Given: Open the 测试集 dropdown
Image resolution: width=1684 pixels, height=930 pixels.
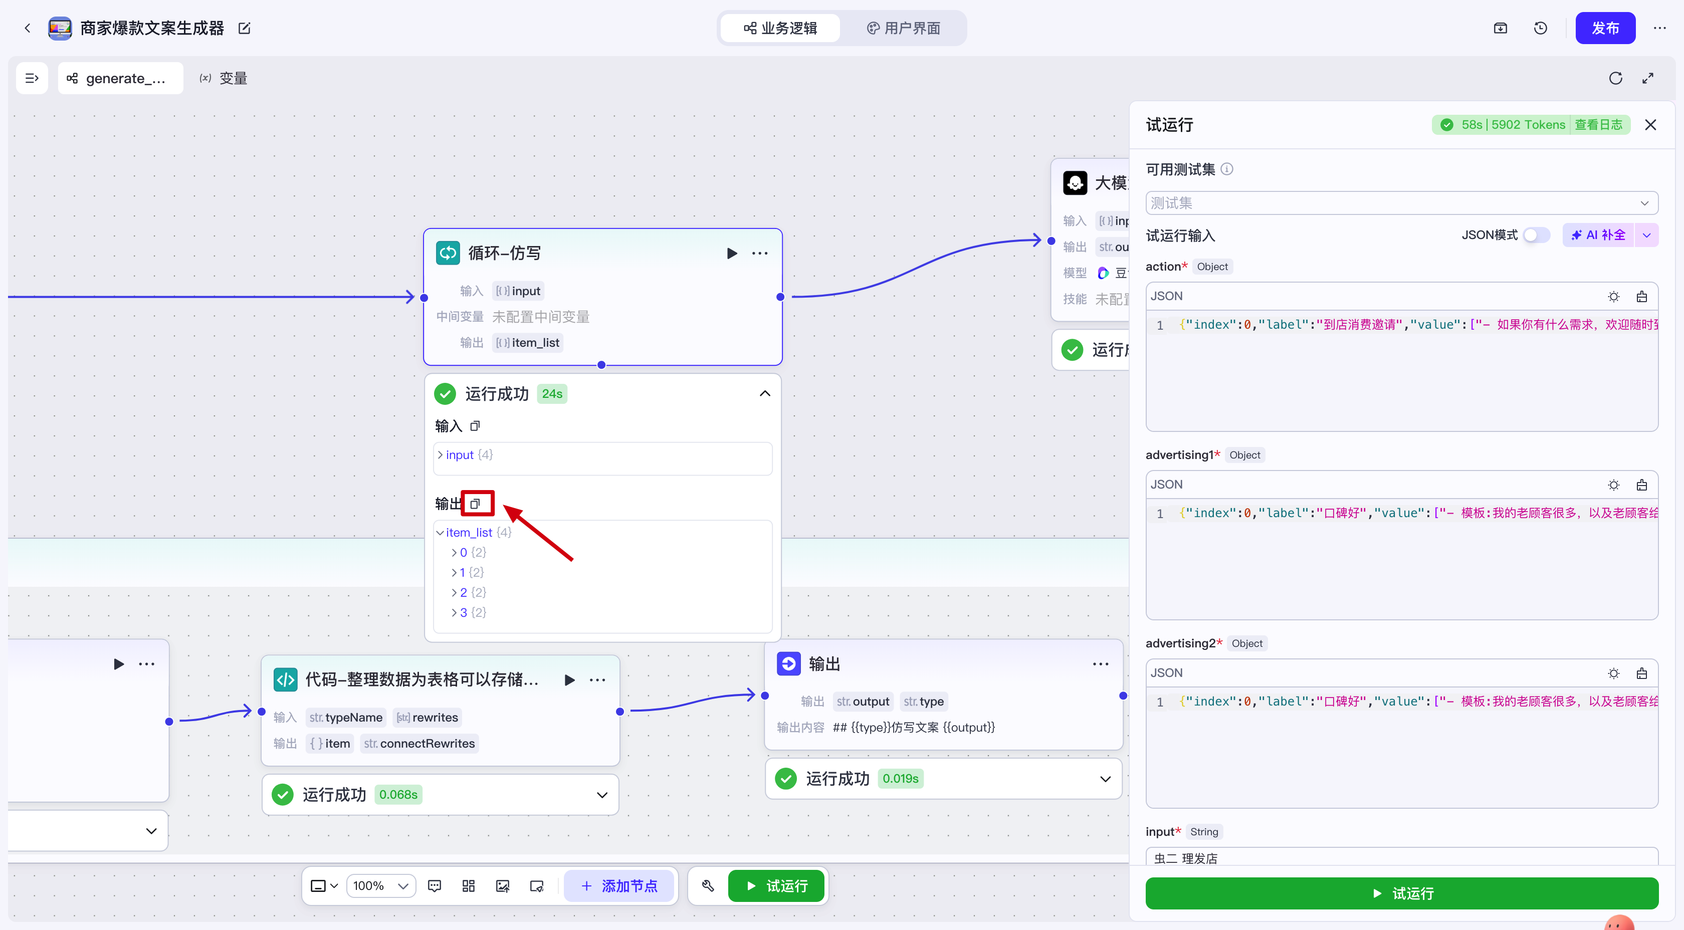Looking at the screenshot, I should pos(1401,203).
